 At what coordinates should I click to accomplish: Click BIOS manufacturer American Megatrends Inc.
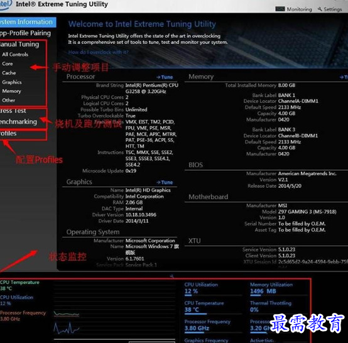[x=307, y=173]
